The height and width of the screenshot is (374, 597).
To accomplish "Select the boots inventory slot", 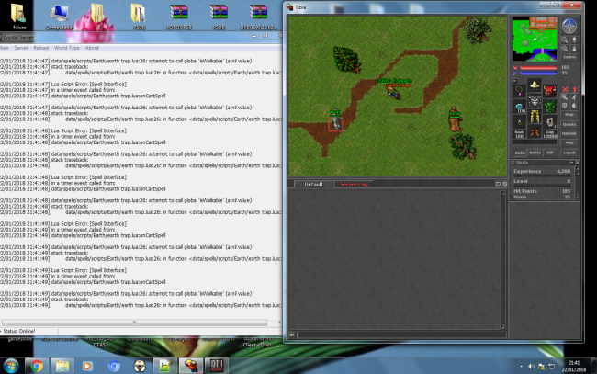I will 535,132.
